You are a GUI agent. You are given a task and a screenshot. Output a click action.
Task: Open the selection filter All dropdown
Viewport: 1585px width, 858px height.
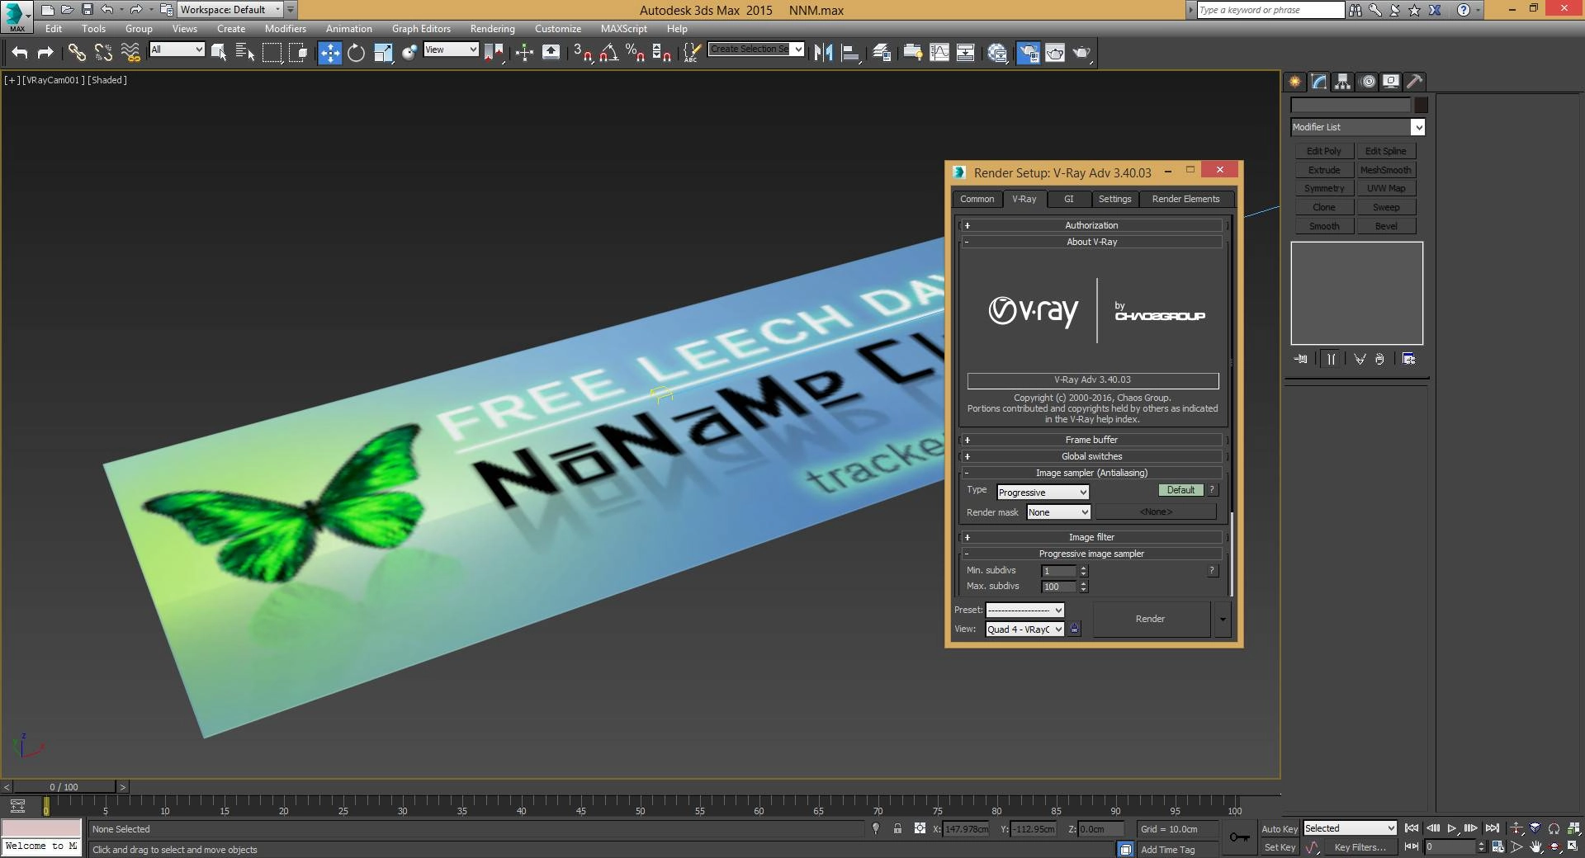177,49
